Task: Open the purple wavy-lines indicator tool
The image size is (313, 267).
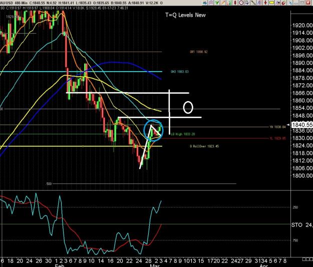Action: 211,3
